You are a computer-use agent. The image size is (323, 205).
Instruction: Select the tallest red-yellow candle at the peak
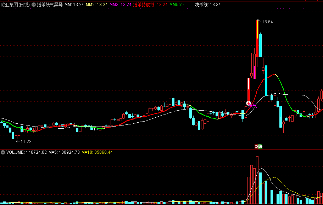coord(257,39)
